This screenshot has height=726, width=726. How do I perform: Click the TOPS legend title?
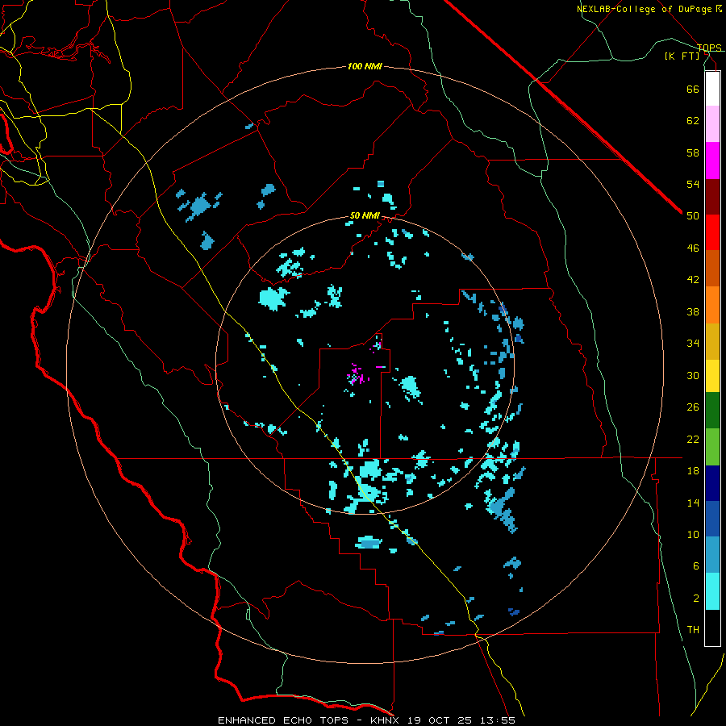tap(709, 48)
